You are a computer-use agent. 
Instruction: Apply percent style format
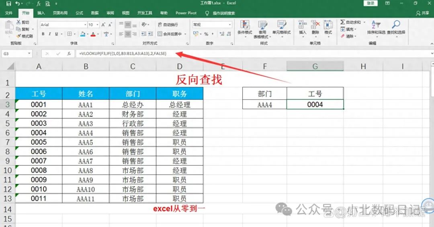pyautogui.click(x=206, y=34)
